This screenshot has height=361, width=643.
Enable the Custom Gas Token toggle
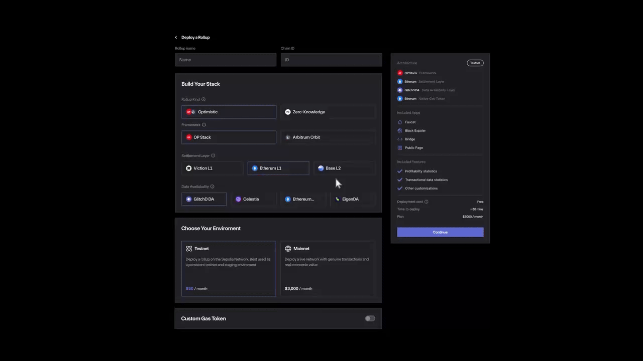370,318
